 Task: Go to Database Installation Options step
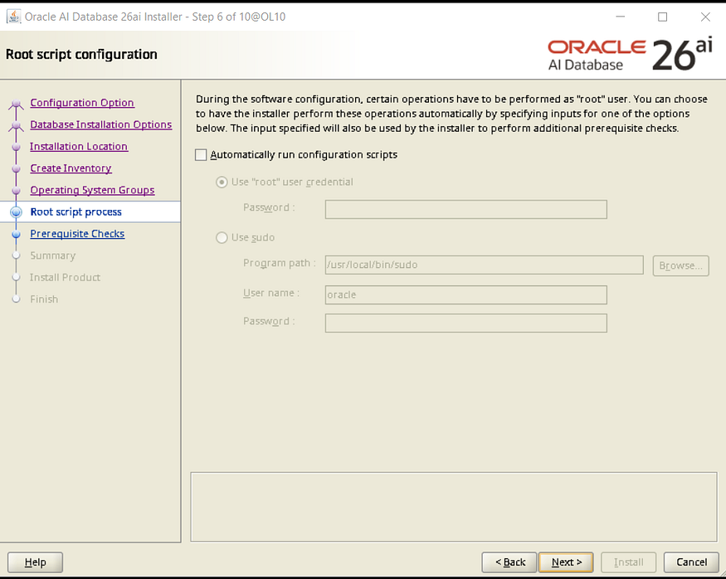pos(101,124)
